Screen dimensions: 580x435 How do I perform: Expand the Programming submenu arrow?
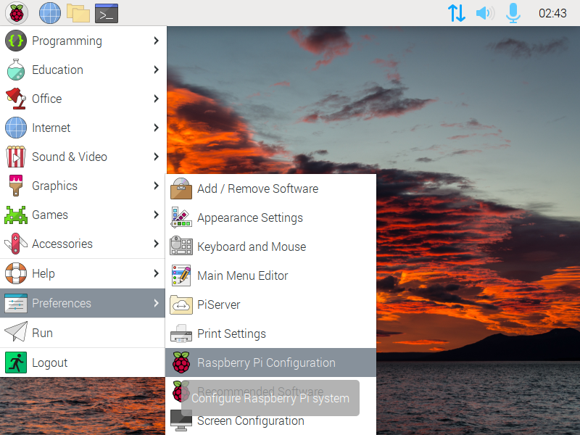(156, 41)
